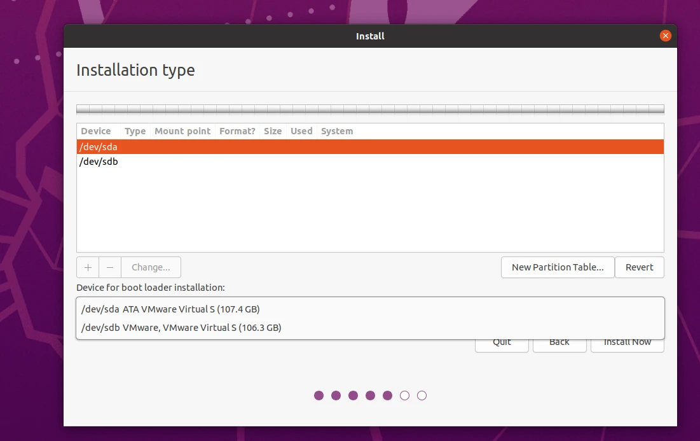The image size is (700, 441).
Task: Click the System column header
Action: 337,131
